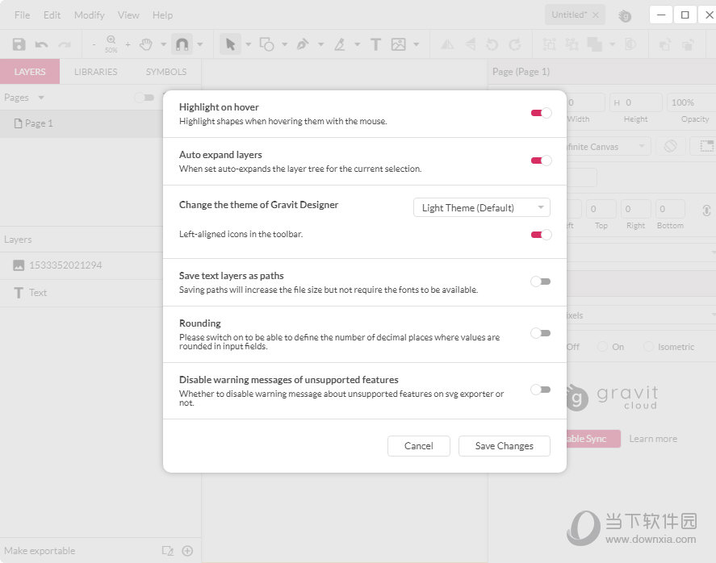Select the Pan hand tool
Viewport: 716px width, 563px height.
(x=146, y=44)
